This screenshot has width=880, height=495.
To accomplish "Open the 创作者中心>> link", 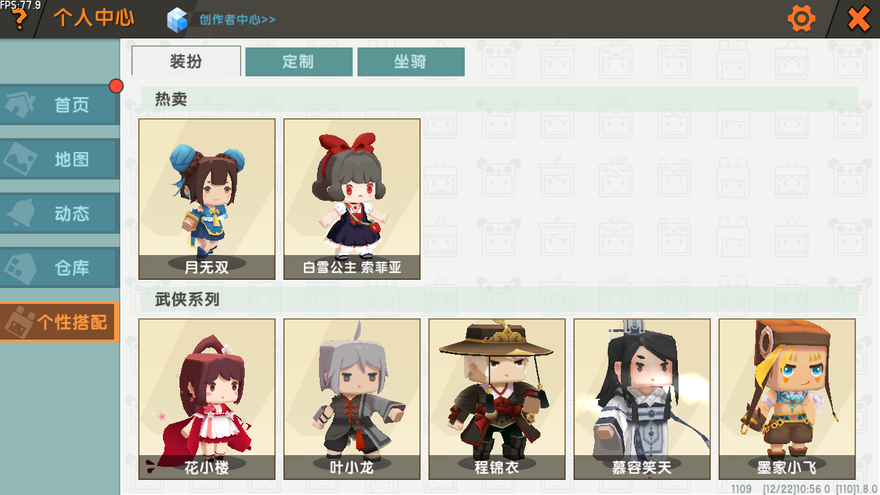I will (x=237, y=19).
